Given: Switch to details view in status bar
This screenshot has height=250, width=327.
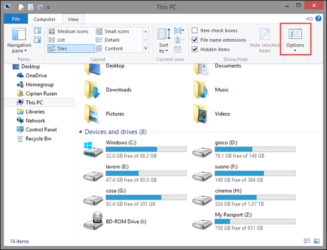Looking at the screenshot, I should 307,241.
